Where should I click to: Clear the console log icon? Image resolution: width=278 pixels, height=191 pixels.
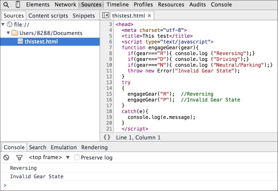tap(6, 157)
